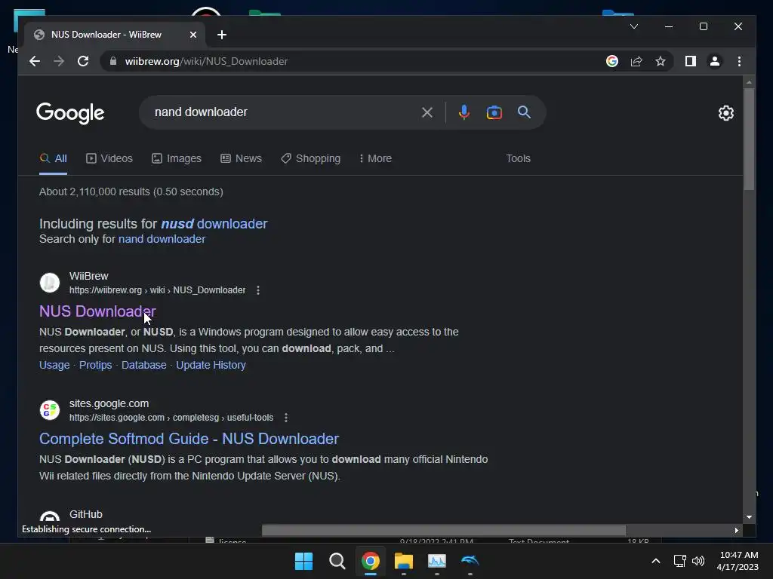773x579 pixels.
Task: Click the scroll down arrow
Action: 749,517
